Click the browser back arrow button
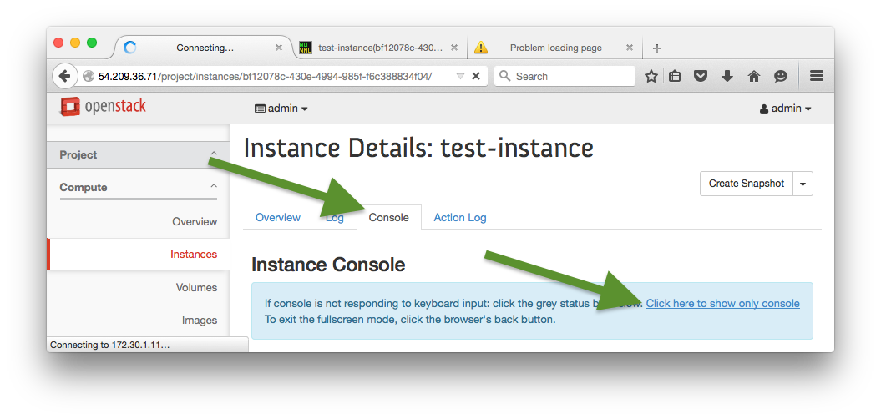This screenshot has width=881, height=419. pos(64,76)
